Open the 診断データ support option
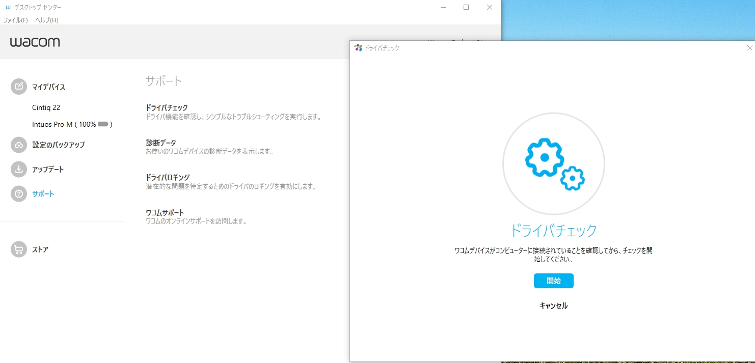755x363 pixels. pyautogui.click(x=161, y=143)
